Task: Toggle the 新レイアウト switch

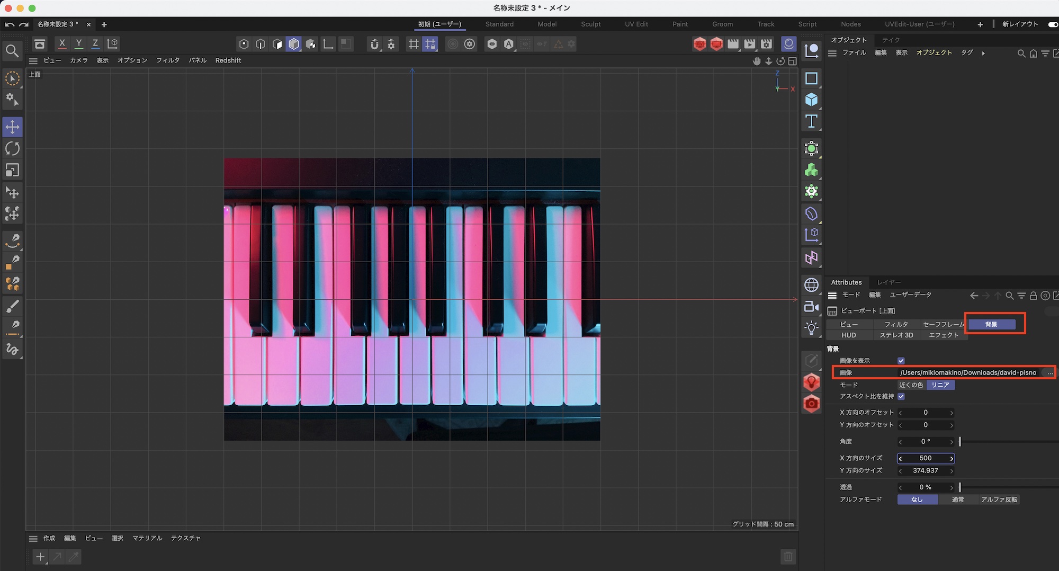Action: (x=1053, y=24)
